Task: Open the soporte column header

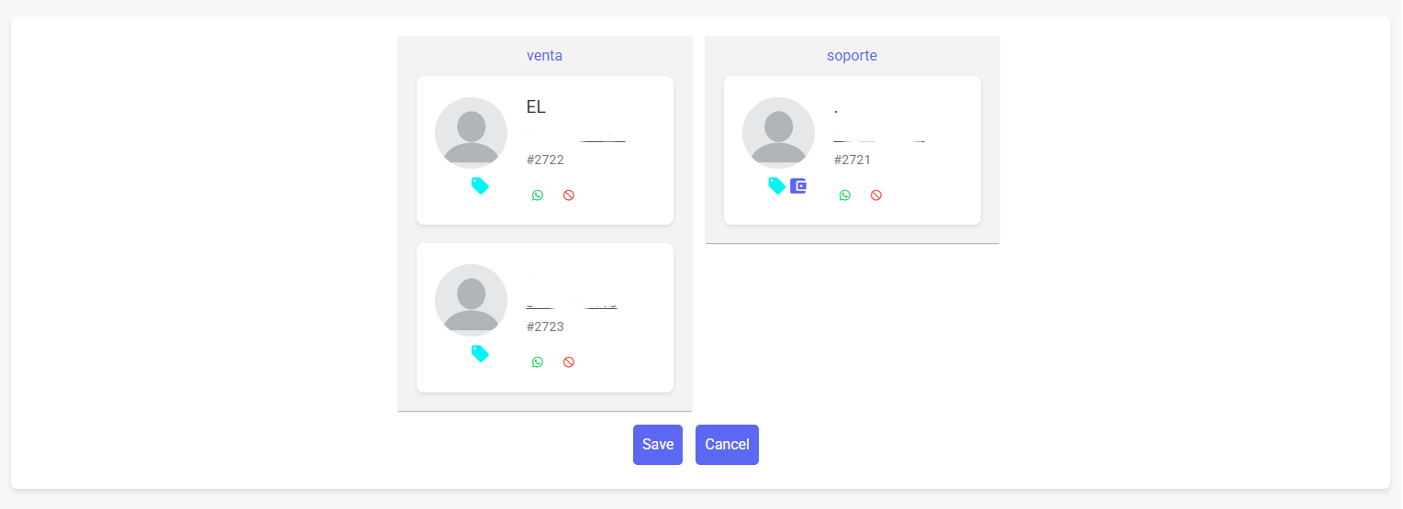Action: [x=852, y=55]
